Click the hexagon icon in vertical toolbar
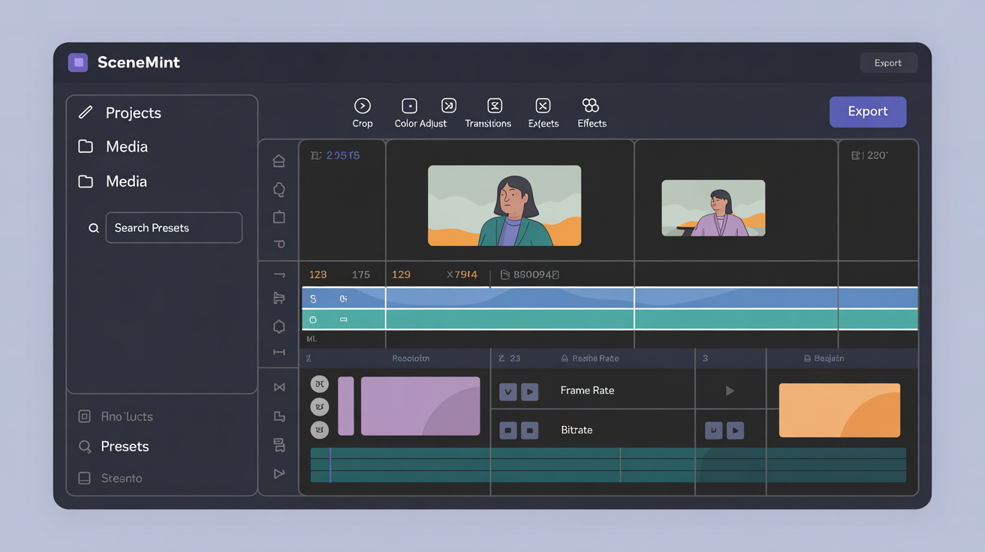The width and height of the screenshot is (985, 552). pyautogui.click(x=279, y=326)
